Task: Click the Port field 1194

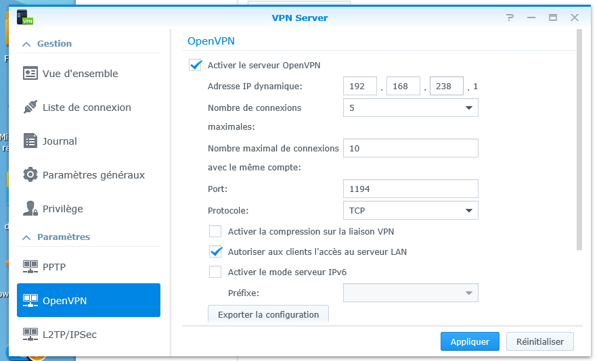Action: (x=411, y=189)
